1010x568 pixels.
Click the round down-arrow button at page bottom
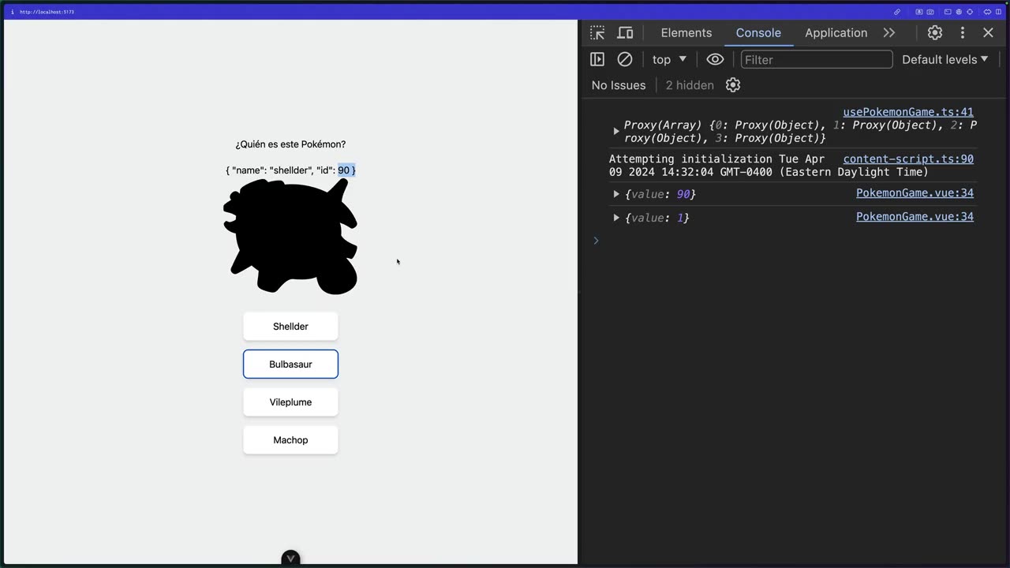290,559
